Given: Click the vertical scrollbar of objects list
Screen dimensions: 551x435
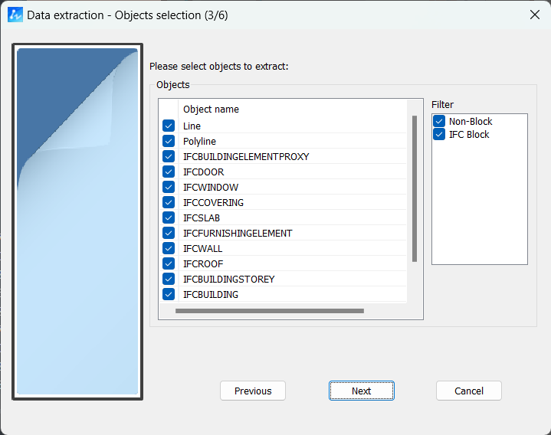Looking at the screenshot, I should [415, 188].
